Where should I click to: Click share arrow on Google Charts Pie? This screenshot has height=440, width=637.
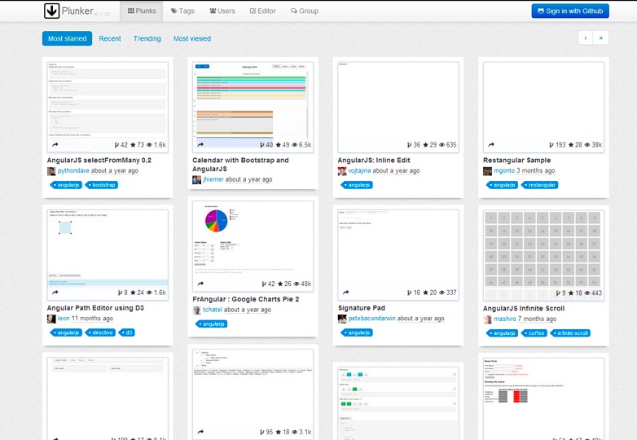click(200, 284)
